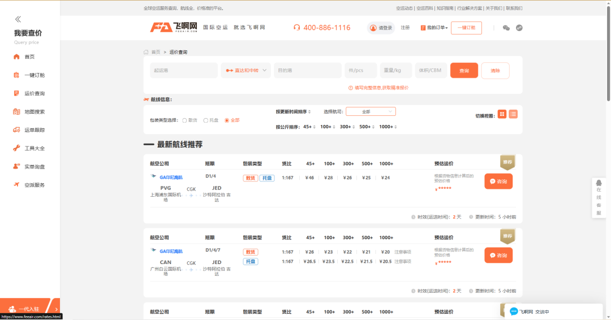
Task: Click the orange 查询 search button
Action: click(x=464, y=71)
